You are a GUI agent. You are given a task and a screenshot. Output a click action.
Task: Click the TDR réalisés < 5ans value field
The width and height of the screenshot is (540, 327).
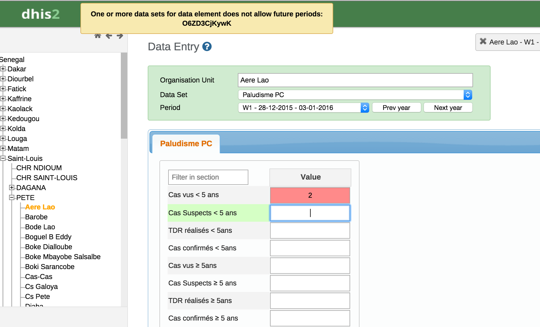(310, 230)
